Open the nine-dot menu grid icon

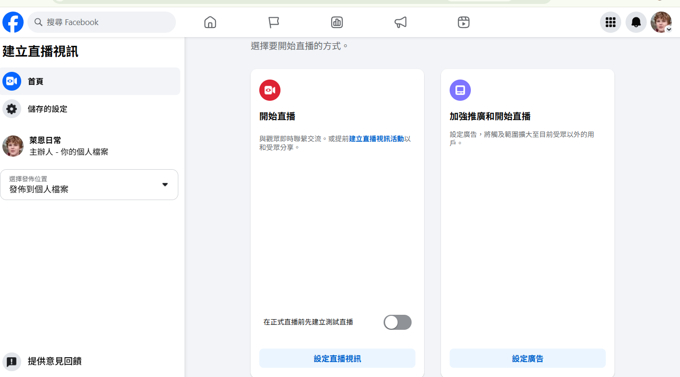[x=611, y=22]
